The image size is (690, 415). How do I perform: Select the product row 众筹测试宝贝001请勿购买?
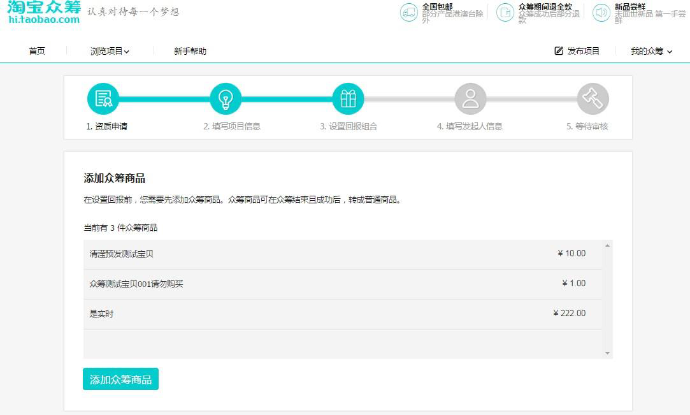click(x=342, y=284)
